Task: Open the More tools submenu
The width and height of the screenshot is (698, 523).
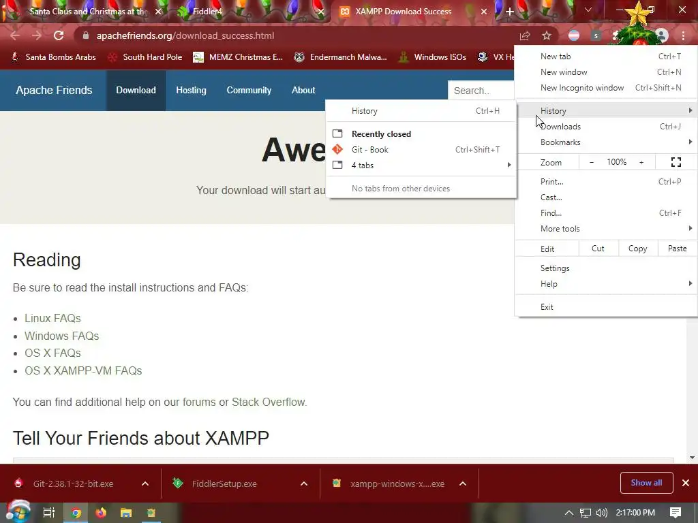Action: pos(606,229)
